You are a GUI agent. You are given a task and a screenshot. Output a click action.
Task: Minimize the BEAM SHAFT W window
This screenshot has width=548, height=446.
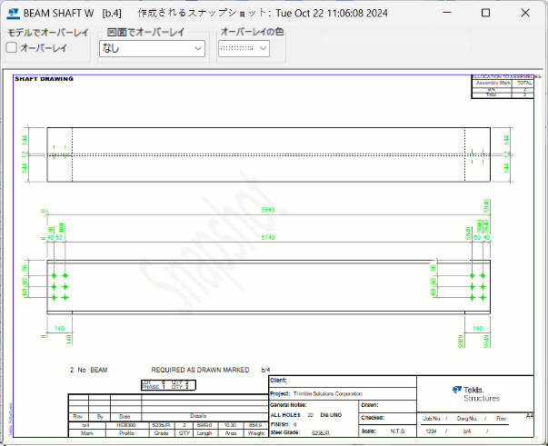click(x=443, y=14)
